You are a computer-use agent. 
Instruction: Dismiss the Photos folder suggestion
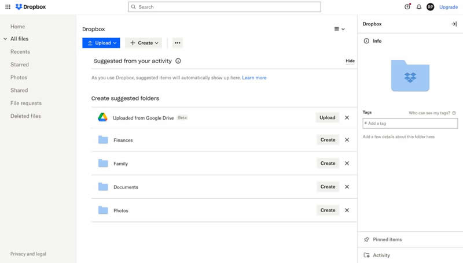(x=347, y=210)
